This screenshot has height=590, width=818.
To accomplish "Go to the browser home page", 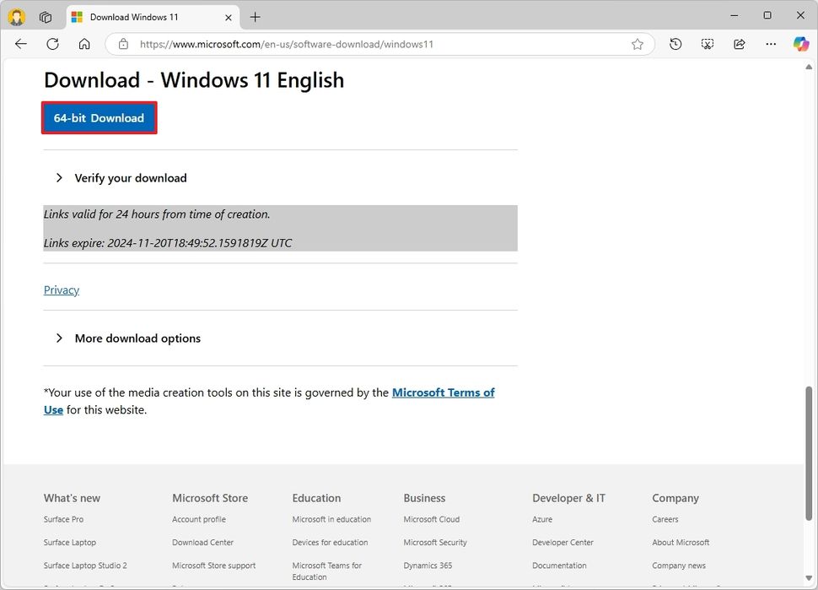I will coord(84,44).
